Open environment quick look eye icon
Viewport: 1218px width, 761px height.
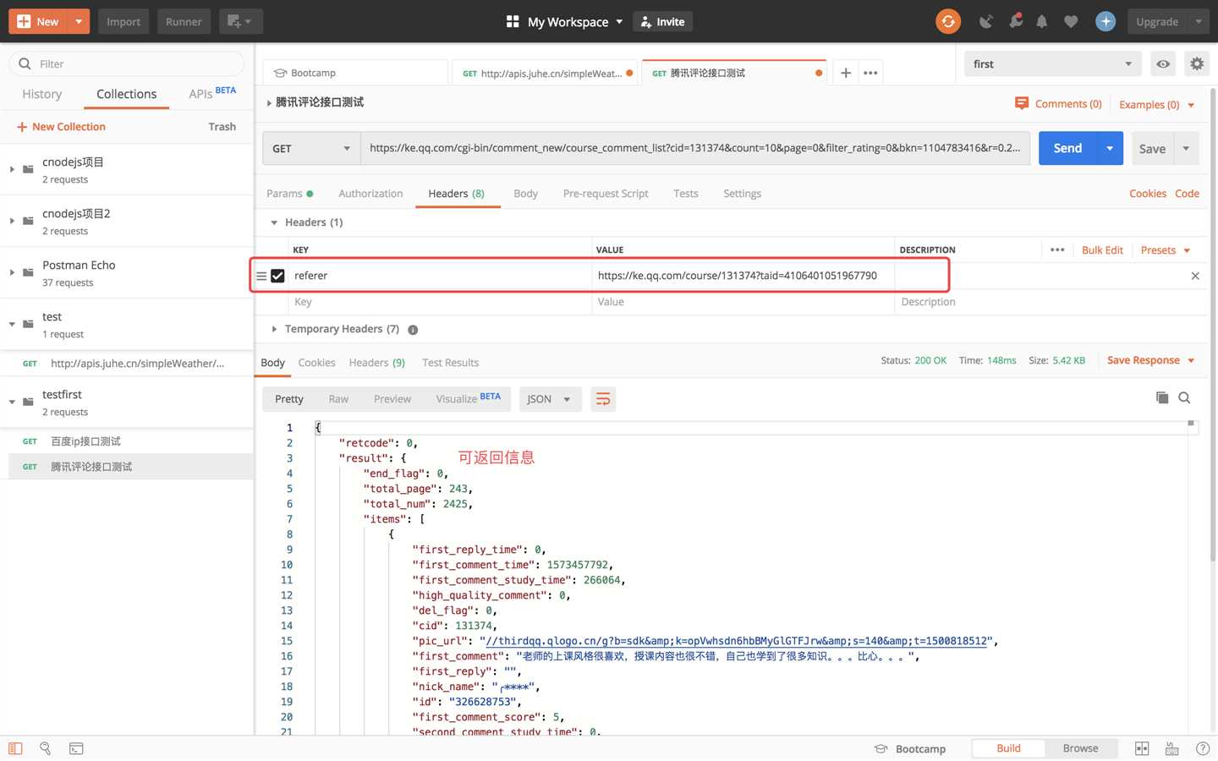[1164, 63]
